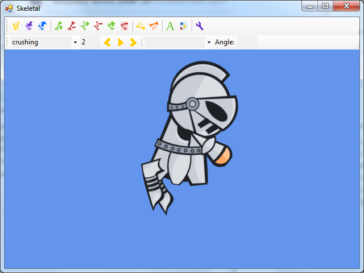Open the crushing animation dropdown
Image resolution: width=364 pixels, height=273 pixels.
[x=75, y=42]
